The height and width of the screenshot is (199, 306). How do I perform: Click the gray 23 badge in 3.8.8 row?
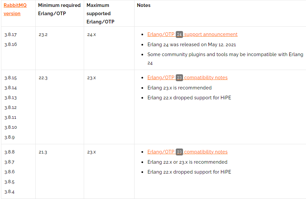[x=179, y=152]
